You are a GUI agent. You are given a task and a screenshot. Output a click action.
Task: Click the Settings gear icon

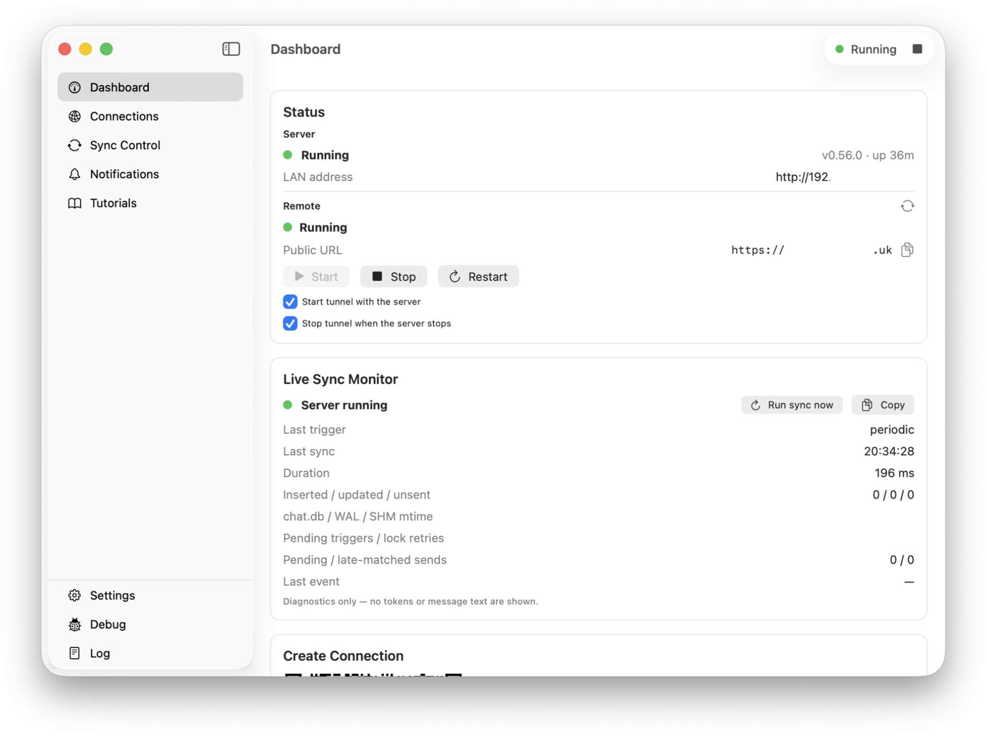pos(75,595)
